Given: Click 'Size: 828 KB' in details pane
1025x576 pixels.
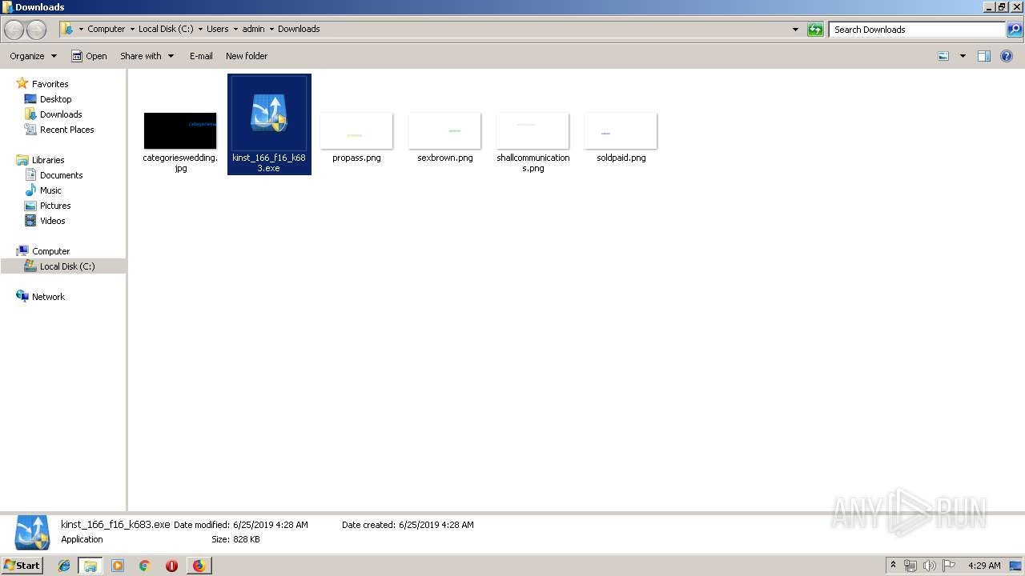Looking at the screenshot, I should (x=235, y=539).
